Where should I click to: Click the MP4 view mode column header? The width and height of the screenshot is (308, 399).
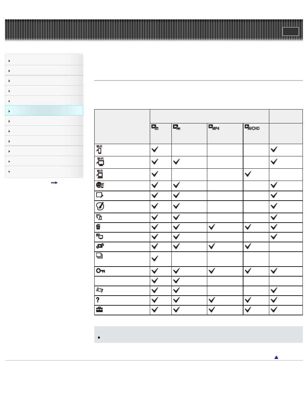pos(214,127)
